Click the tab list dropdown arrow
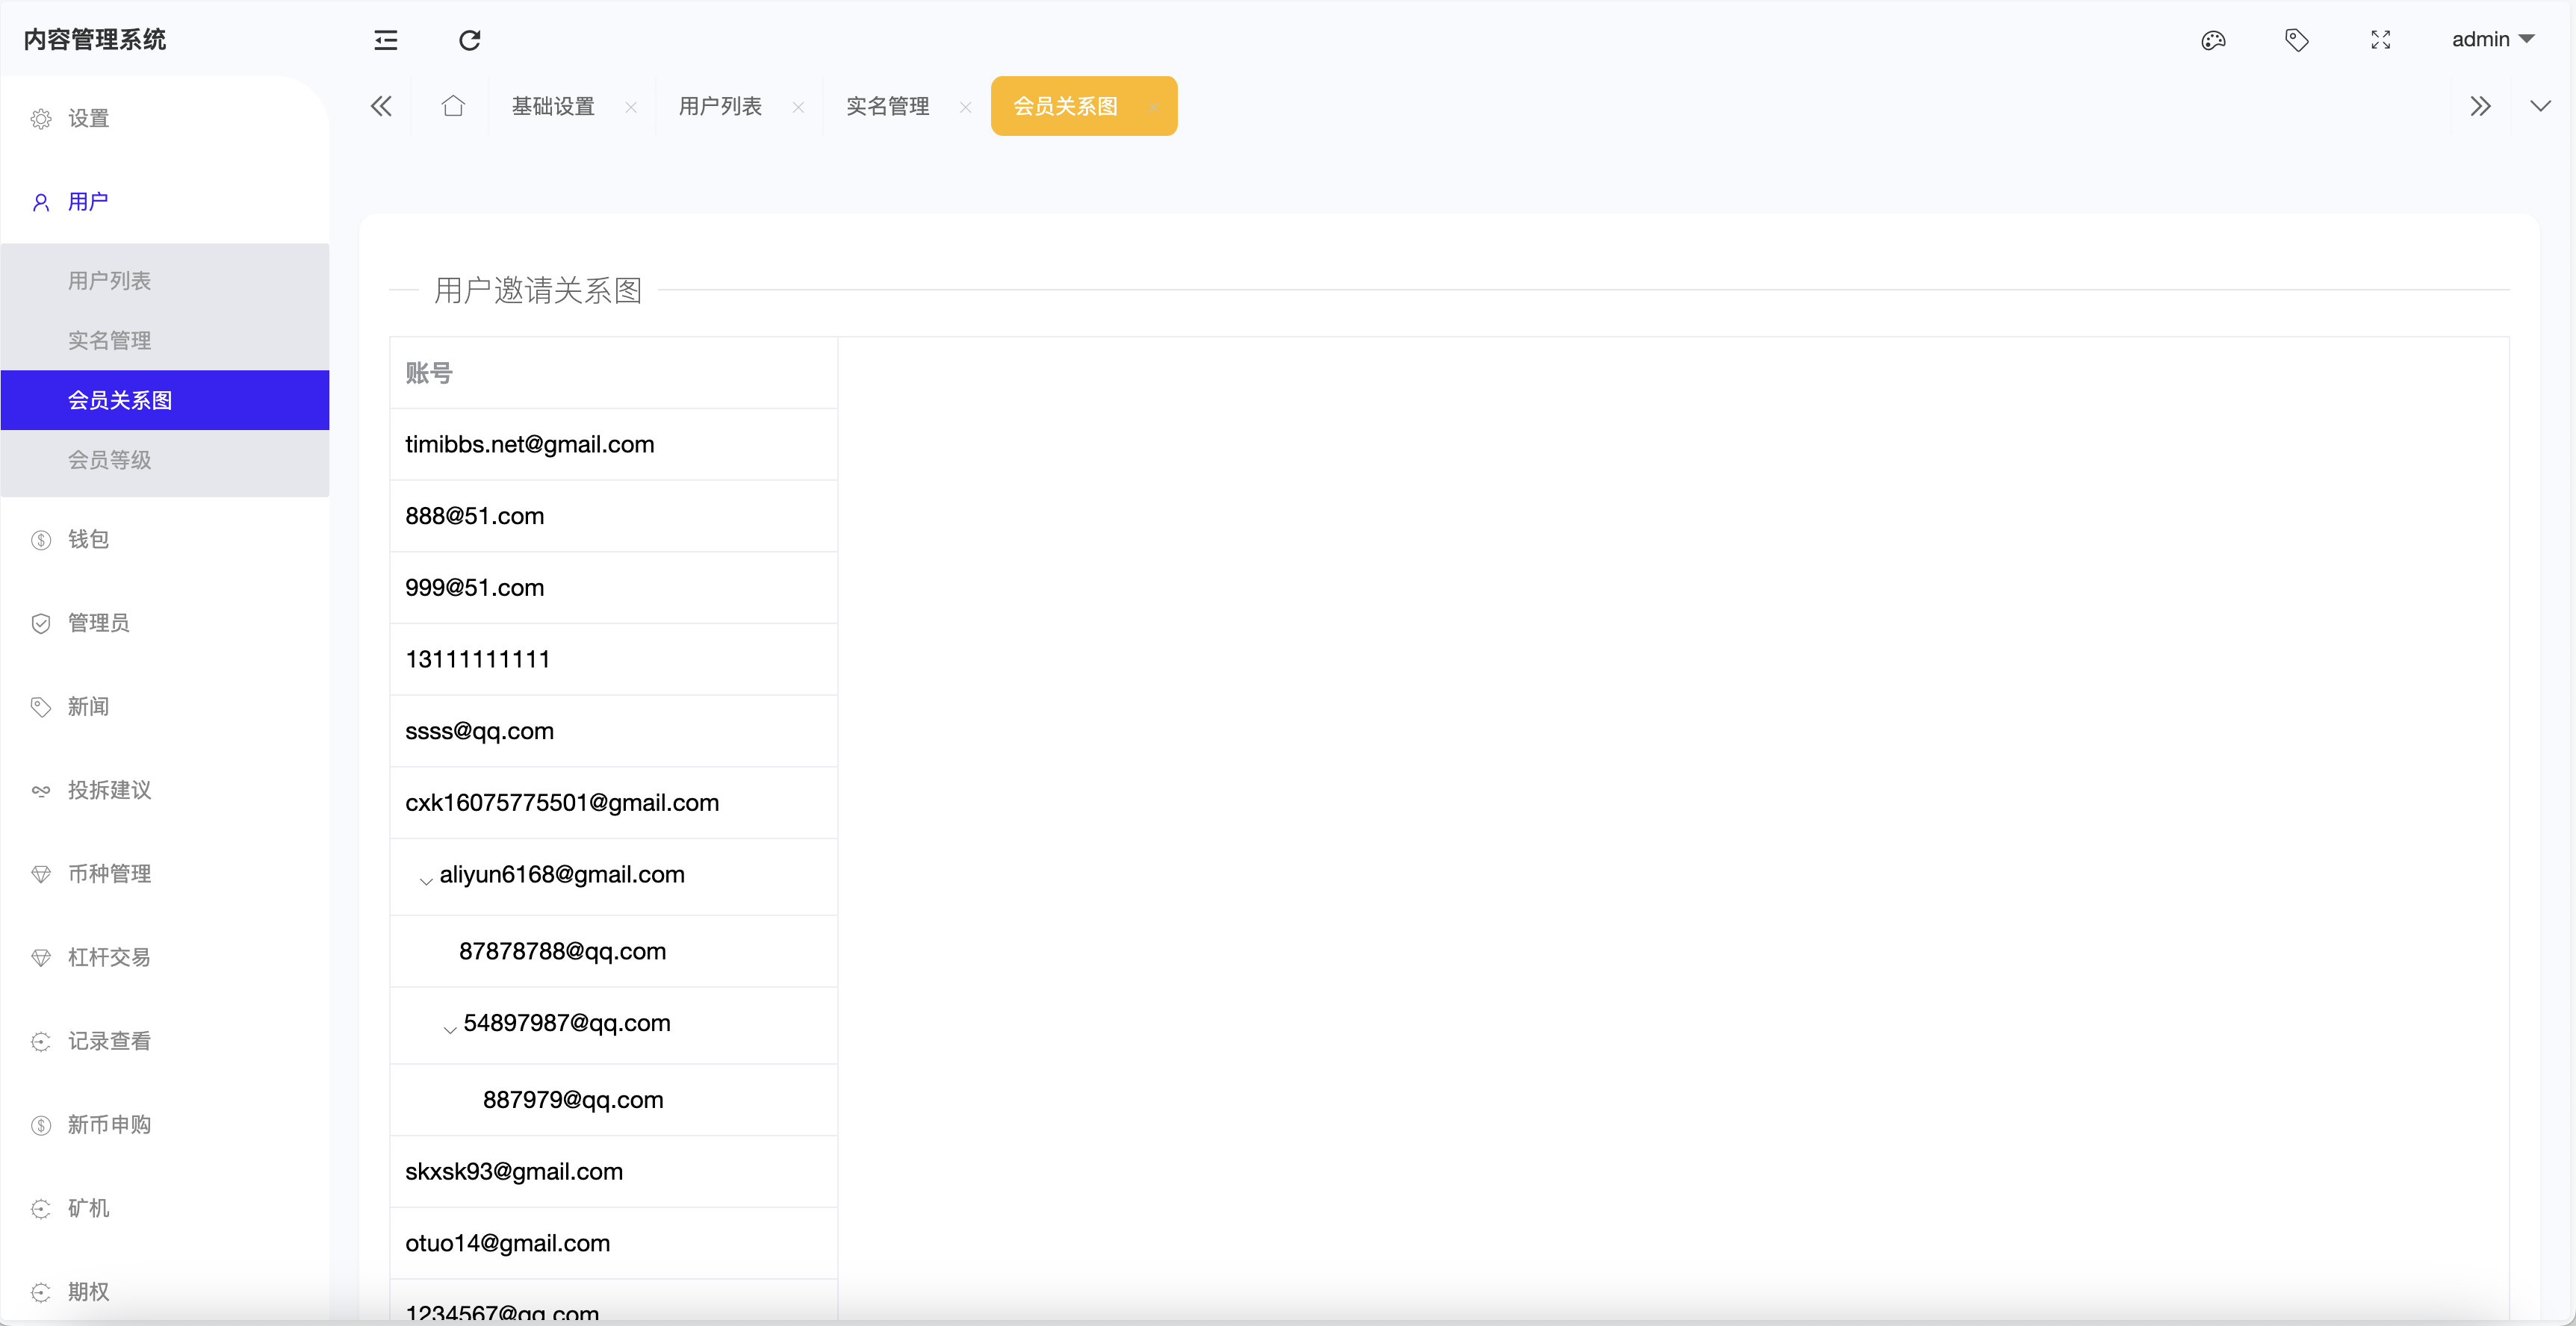 [2540, 106]
